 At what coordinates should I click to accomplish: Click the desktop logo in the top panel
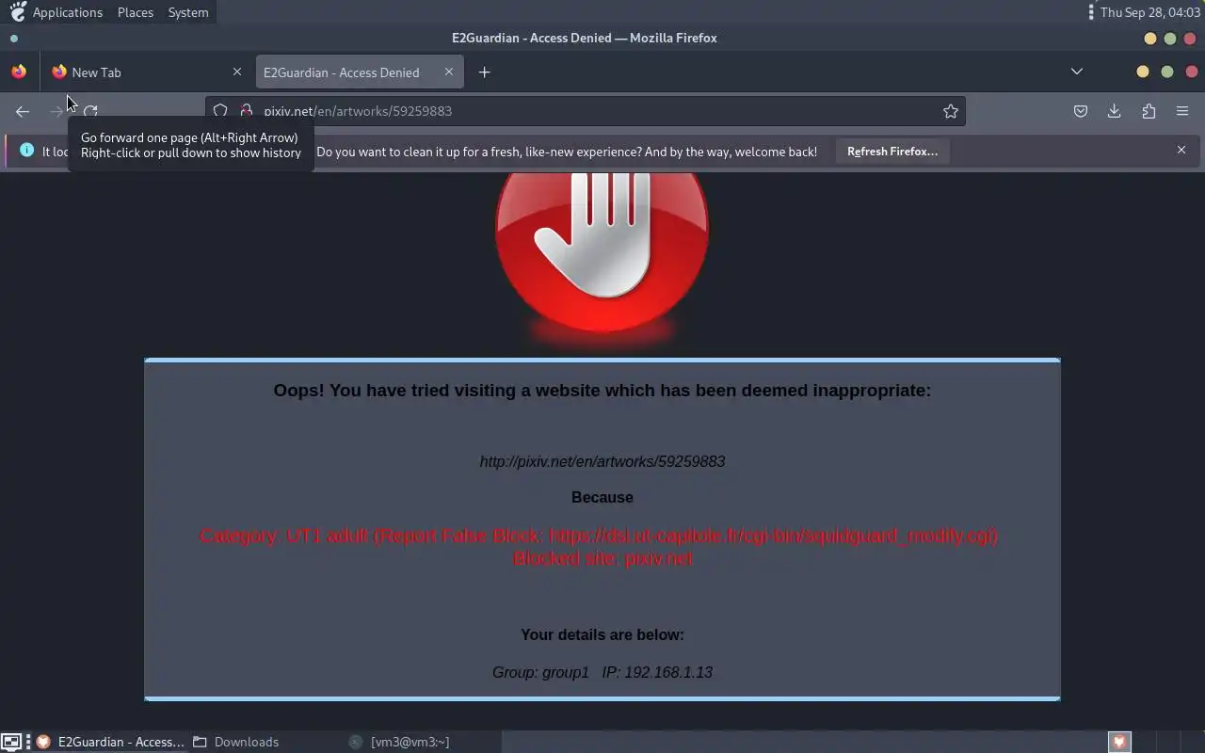pyautogui.click(x=18, y=12)
